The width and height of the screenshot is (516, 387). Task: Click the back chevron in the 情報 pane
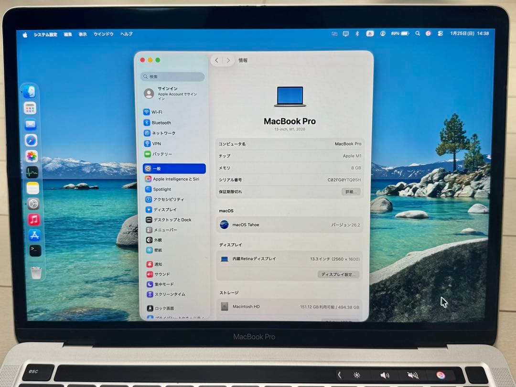(x=216, y=60)
